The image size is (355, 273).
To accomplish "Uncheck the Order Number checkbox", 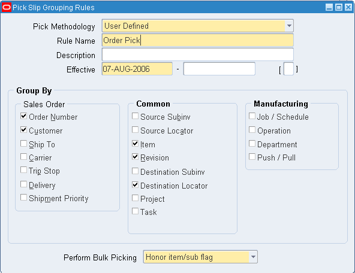I will point(23,116).
